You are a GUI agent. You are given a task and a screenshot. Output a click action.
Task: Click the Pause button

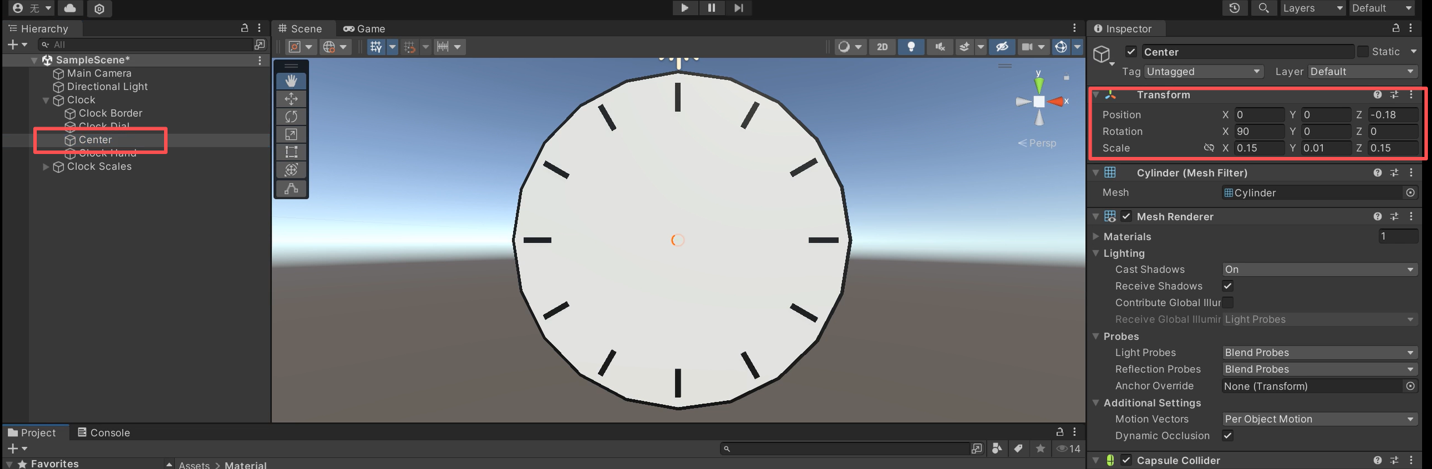(712, 8)
